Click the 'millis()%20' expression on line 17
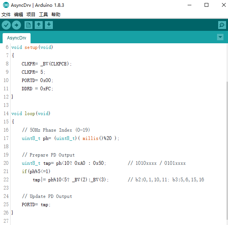This screenshot has width=228, height=225. [x=97, y=138]
